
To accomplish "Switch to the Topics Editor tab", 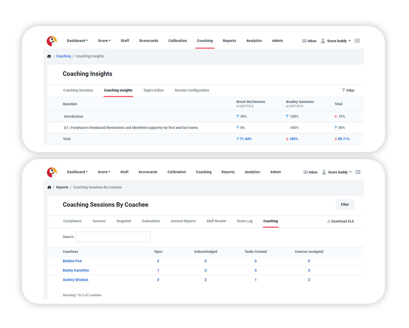I will (153, 90).
